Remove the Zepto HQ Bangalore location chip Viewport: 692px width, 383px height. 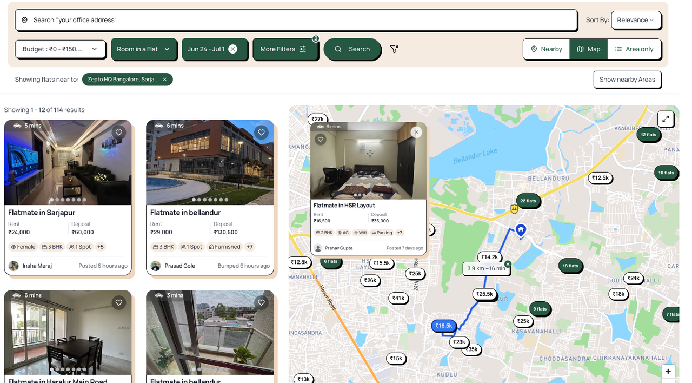click(165, 80)
